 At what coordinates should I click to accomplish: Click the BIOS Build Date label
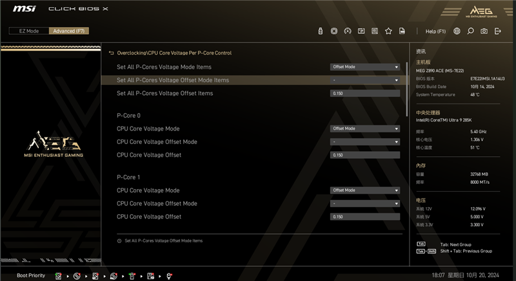[431, 87]
